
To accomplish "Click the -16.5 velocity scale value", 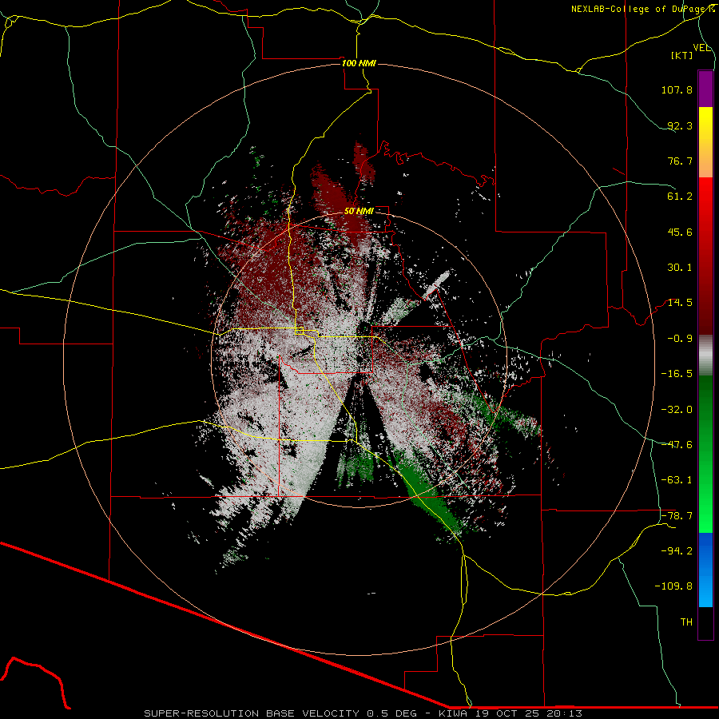I will tap(677, 374).
